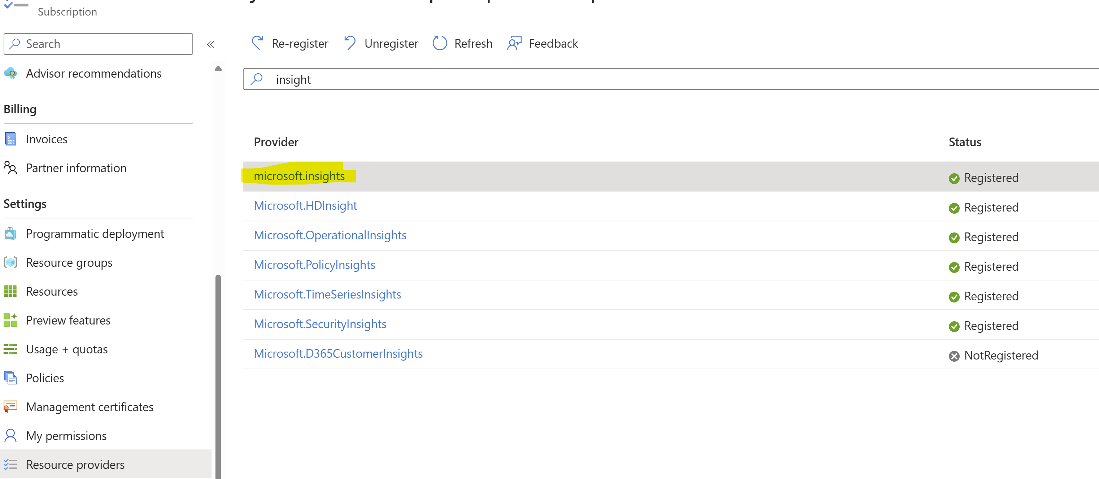Open Programmatic deployment settings

pyautogui.click(x=95, y=234)
